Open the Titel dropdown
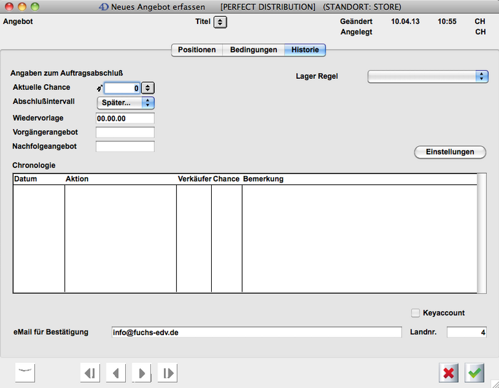The image size is (499, 388). click(x=220, y=22)
